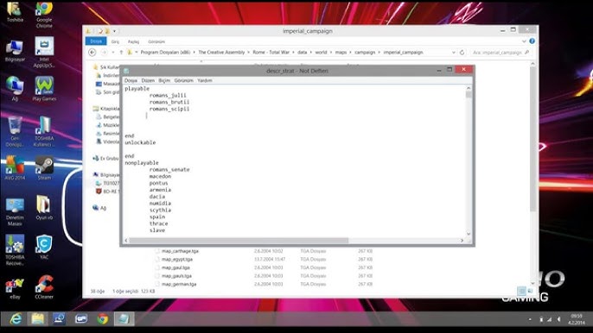Expand the Explorer ribbon chevron
This screenshot has height=333, width=593.
tap(524, 41)
